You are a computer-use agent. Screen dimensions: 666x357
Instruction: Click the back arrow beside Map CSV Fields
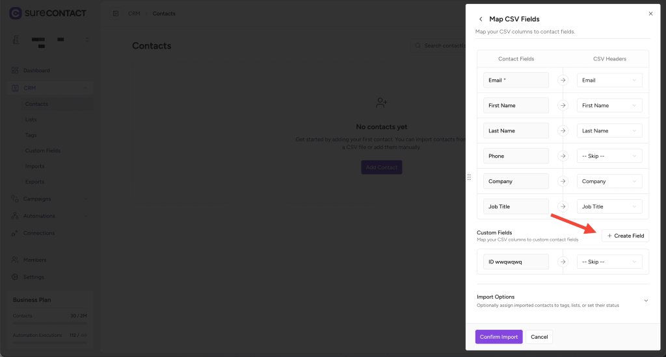click(481, 19)
